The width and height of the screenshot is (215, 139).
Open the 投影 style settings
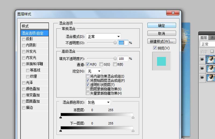click(x=30, y=39)
